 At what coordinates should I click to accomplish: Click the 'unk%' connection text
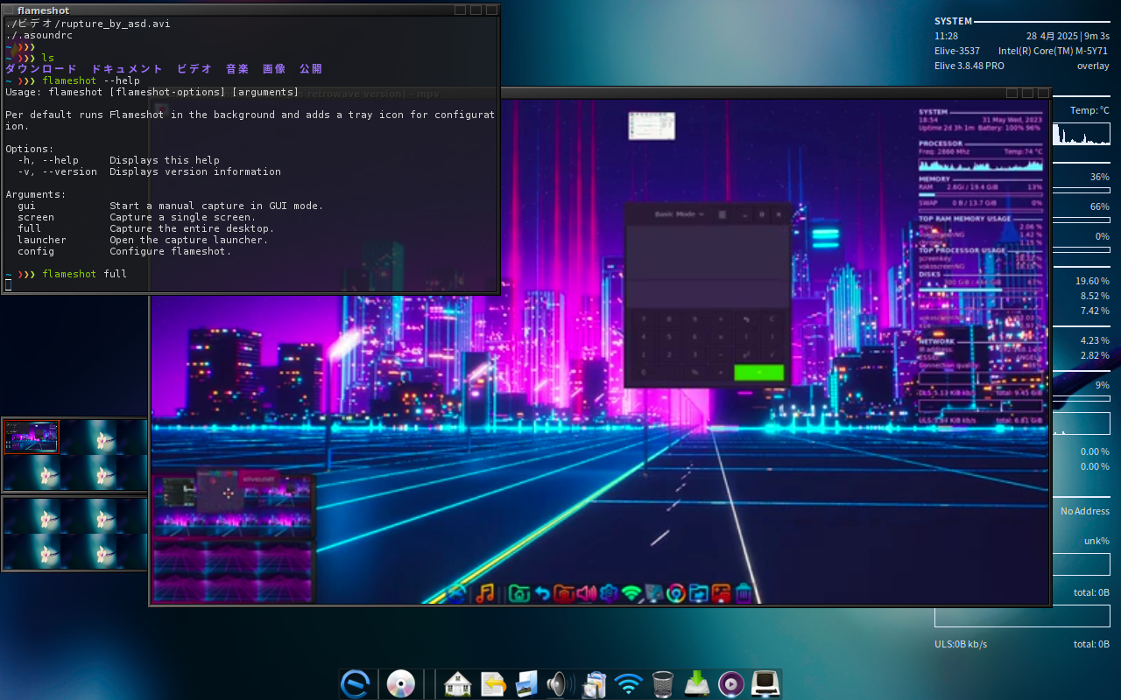click(x=1096, y=541)
